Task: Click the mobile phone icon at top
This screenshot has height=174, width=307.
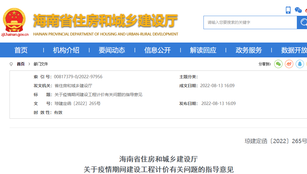Action: pyautogui.click(x=288, y=10)
